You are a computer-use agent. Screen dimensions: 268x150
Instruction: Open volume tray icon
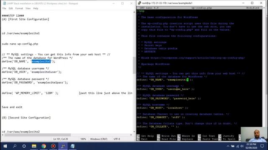tap(242, 146)
